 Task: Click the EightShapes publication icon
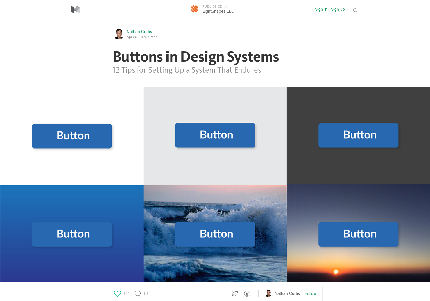pyautogui.click(x=194, y=9)
